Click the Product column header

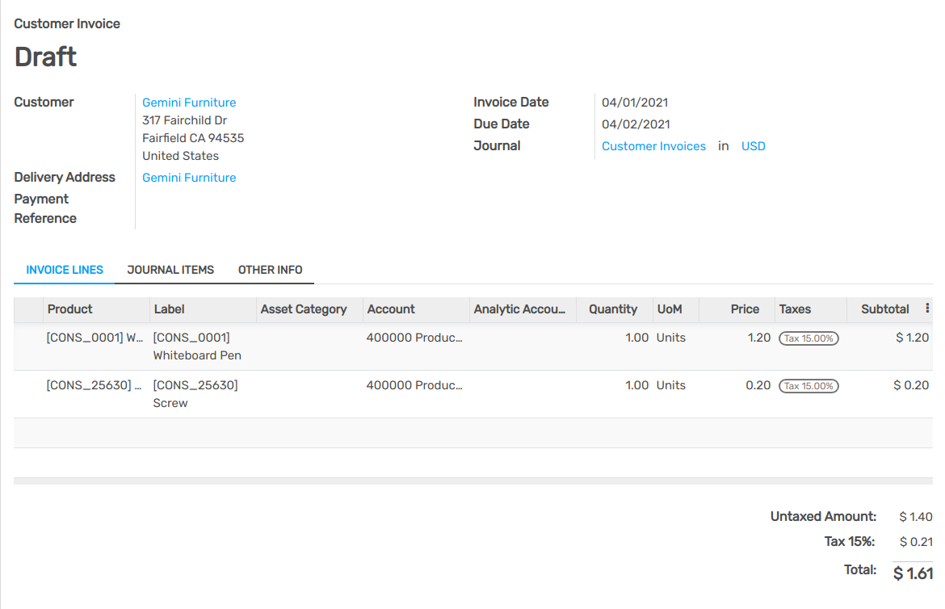[69, 309]
